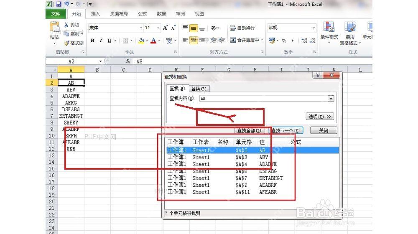Toggle Underline formatting
The width and height of the screenshot is (418, 234).
(x=109, y=41)
